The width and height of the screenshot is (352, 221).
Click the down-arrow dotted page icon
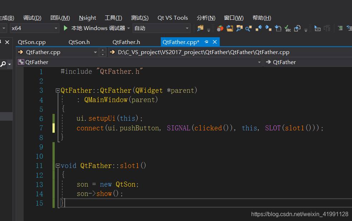coord(278,28)
